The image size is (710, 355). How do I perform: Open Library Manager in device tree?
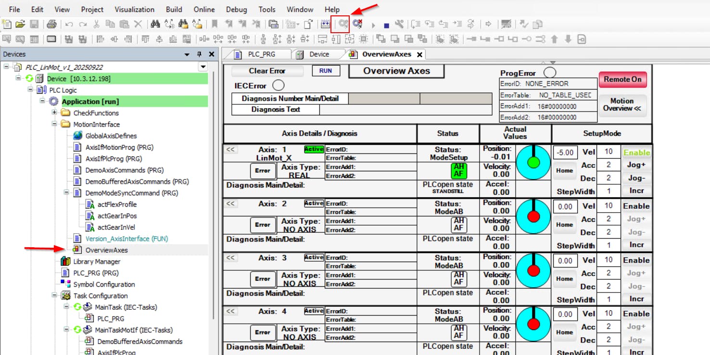(96, 262)
